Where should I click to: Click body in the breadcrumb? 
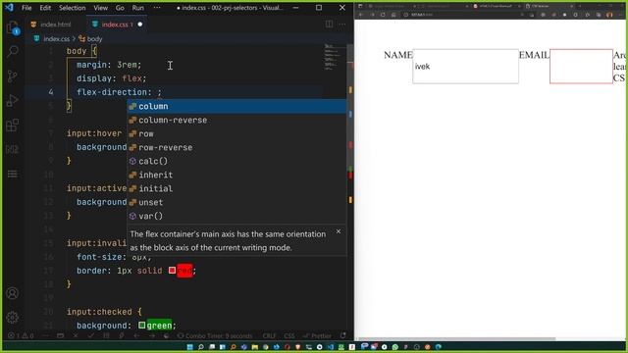tap(94, 39)
